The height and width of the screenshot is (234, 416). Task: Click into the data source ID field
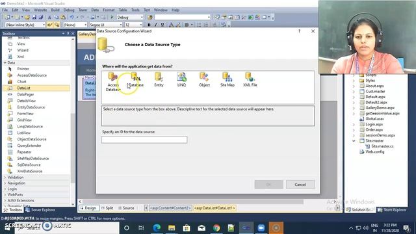144,140
